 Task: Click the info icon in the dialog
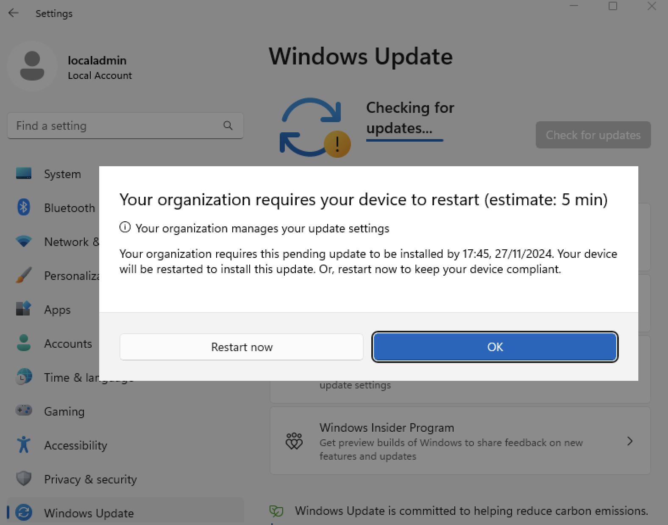pos(125,227)
